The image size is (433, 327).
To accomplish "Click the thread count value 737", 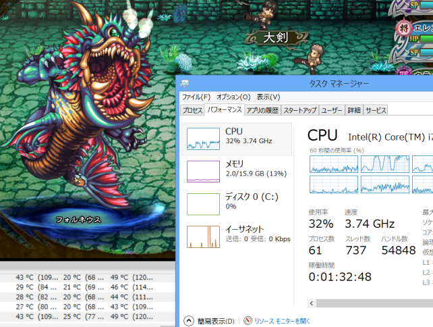I will click(355, 251).
